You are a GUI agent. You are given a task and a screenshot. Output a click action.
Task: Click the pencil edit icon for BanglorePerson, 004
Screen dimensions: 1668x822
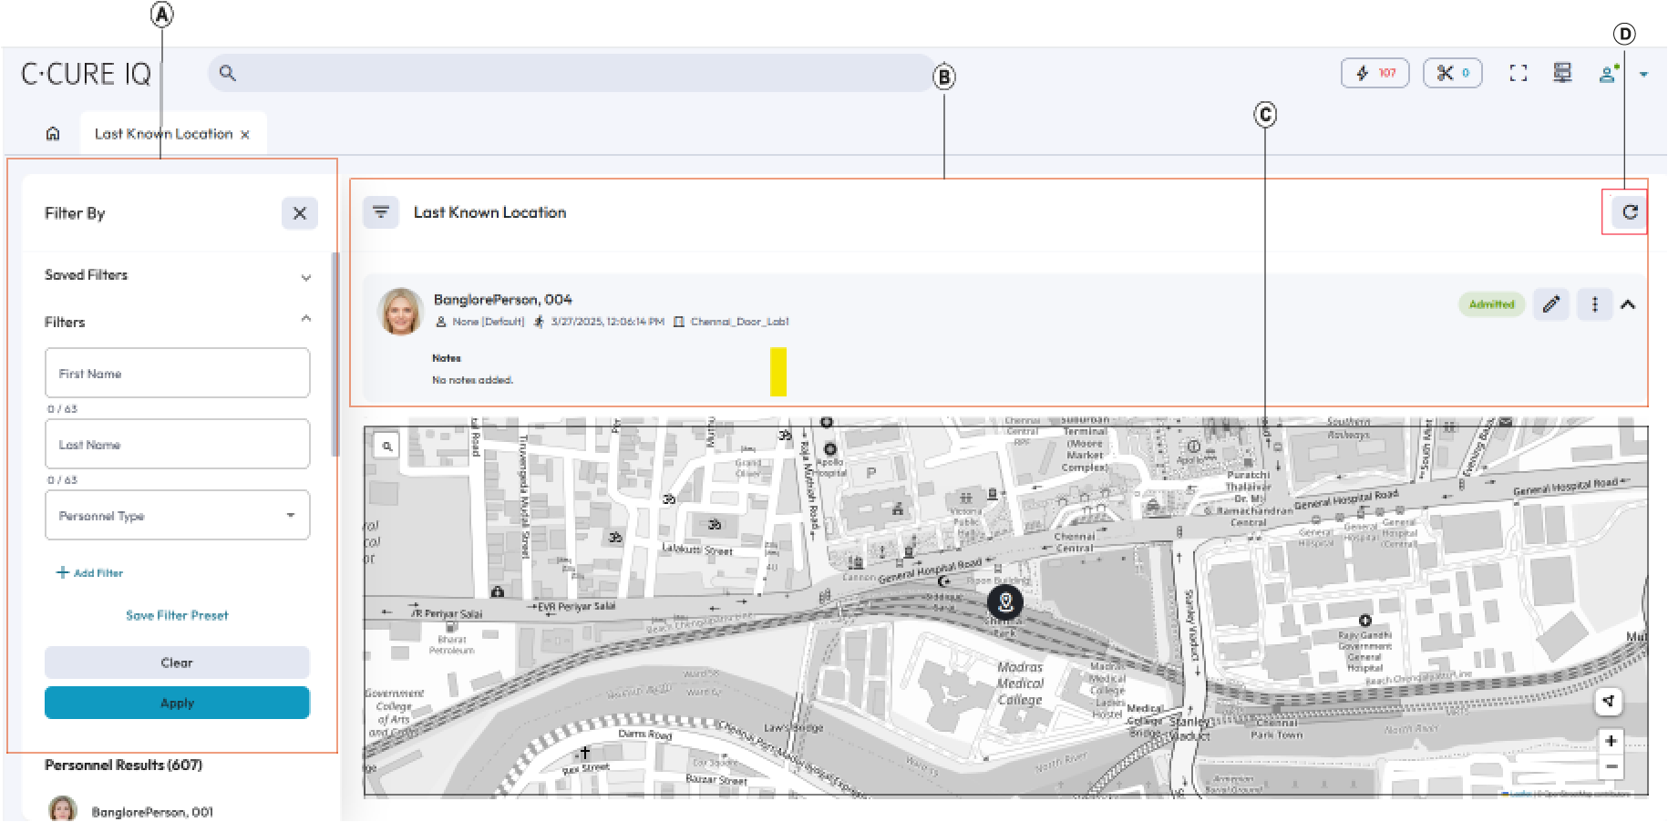coord(1550,304)
